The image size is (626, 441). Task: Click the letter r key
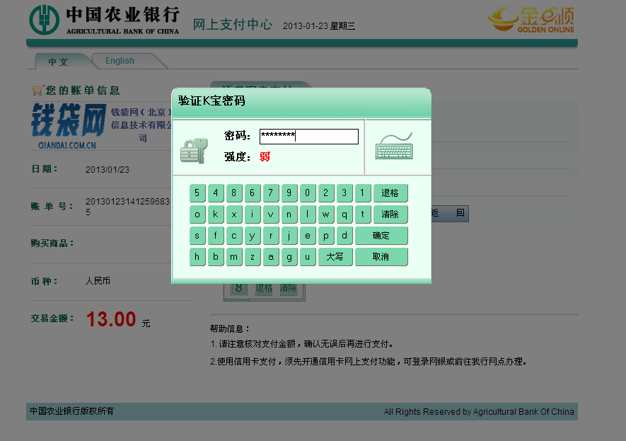pos(271,235)
